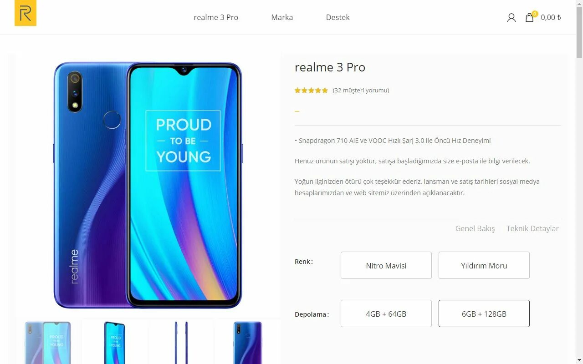The height and width of the screenshot is (364, 583).
Task: Click the yellow realme logo icon
Action: [26, 13]
